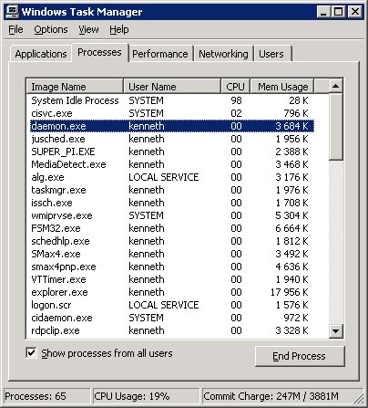Switch to the Performance tab
The width and height of the screenshot is (368, 408).
[x=160, y=54]
